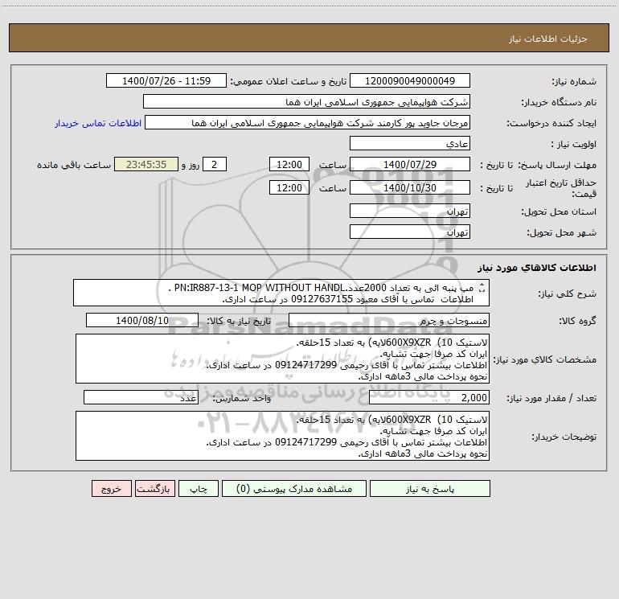Click the quantity field showing 2,000

(x=429, y=398)
